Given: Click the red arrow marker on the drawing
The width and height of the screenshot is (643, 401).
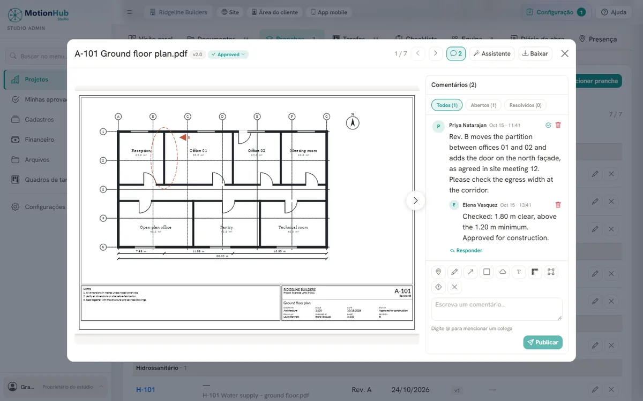Looking at the screenshot, I should pyautogui.click(x=184, y=137).
